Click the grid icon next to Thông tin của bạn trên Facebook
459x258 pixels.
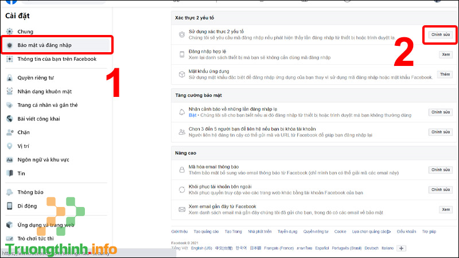point(10,59)
